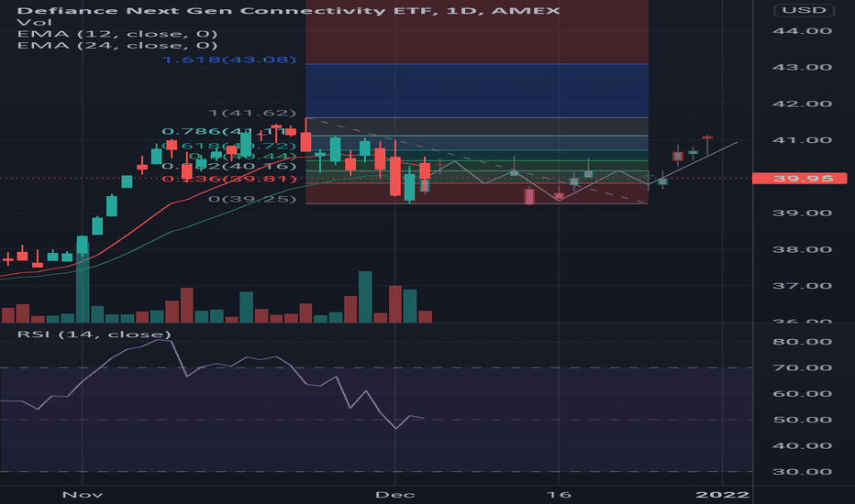Image resolution: width=855 pixels, height=504 pixels.
Task: Click the EMA (24, close, 0) legend
Action: coord(117,45)
